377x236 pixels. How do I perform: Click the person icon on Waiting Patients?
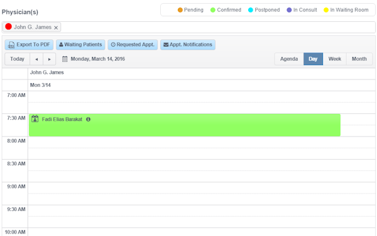(61, 44)
